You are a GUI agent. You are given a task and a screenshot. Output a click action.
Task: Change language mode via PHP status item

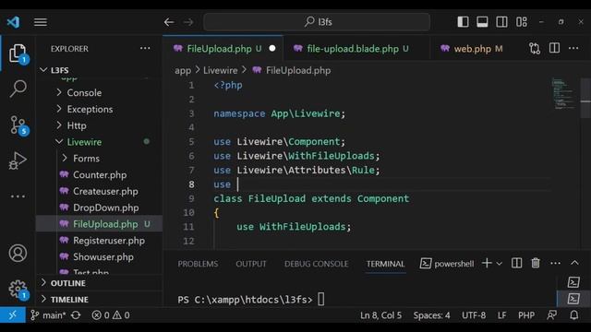pos(526,315)
